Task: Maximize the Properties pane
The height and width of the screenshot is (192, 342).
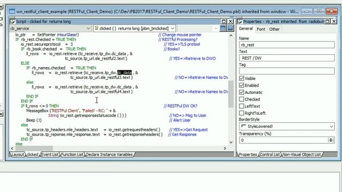Action: coord(328,21)
